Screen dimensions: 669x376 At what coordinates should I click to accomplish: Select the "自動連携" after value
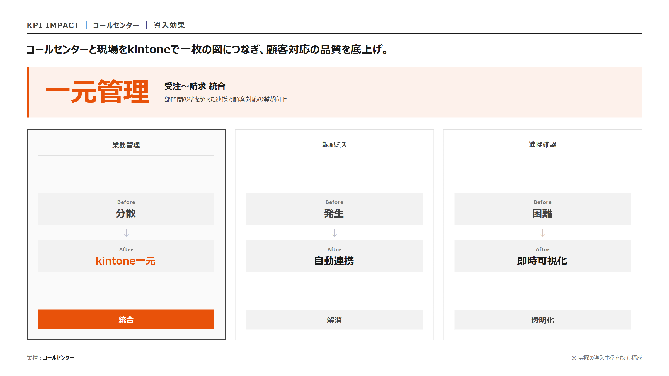point(334,261)
